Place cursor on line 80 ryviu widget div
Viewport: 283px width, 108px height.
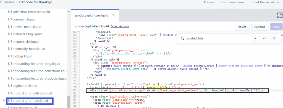177,90
